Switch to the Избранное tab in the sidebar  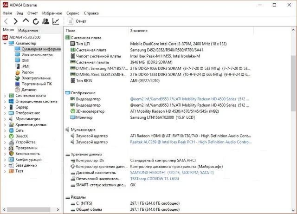(28, 30)
